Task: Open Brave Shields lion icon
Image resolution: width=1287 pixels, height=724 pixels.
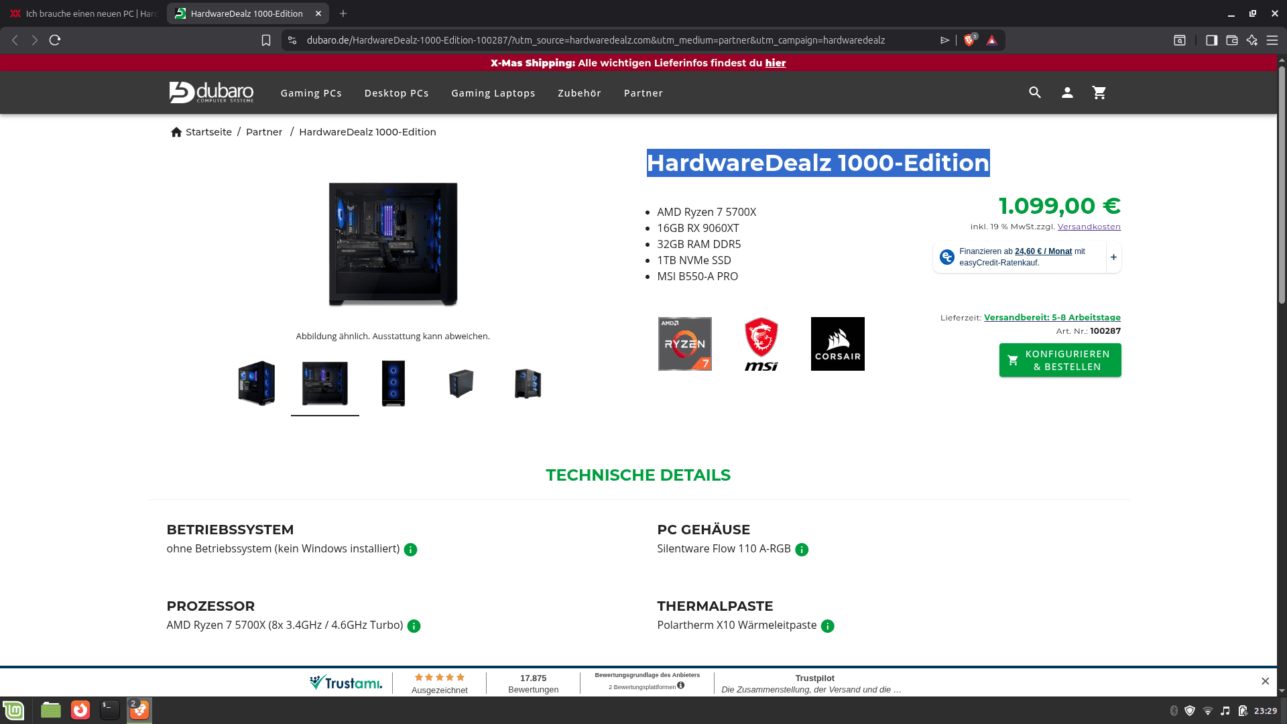Action: [969, 40]
